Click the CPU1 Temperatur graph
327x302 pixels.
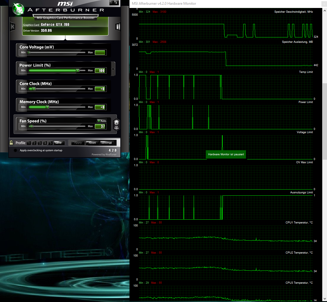coord(226,237)
